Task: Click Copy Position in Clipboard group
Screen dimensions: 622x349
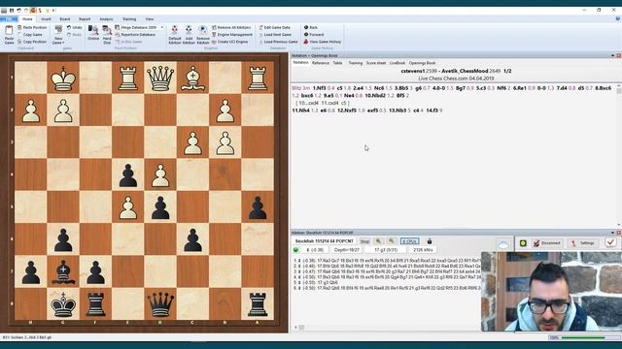Action: (x=32, y=42)
